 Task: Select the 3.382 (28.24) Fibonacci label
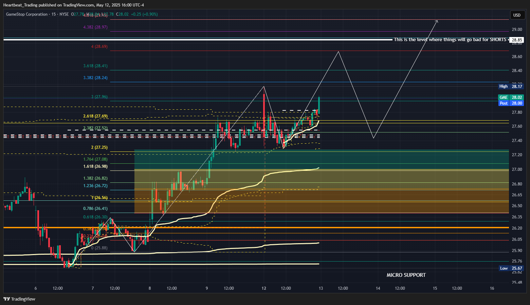[95, 78]
